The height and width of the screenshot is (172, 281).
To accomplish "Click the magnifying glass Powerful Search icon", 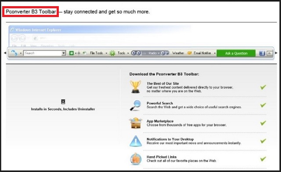I will coord(136,105).
